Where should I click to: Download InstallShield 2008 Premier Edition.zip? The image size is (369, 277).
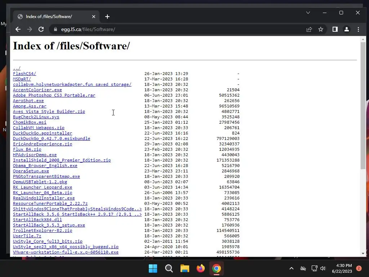[x=62, y=161]
